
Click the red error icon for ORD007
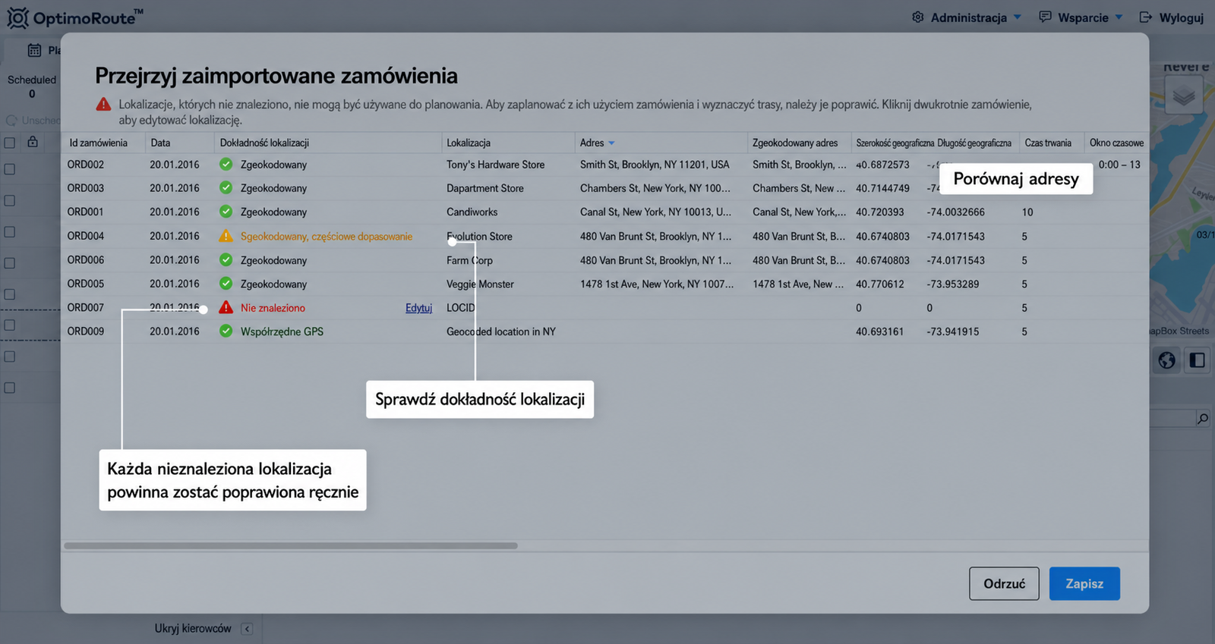(x=226, y=307)
